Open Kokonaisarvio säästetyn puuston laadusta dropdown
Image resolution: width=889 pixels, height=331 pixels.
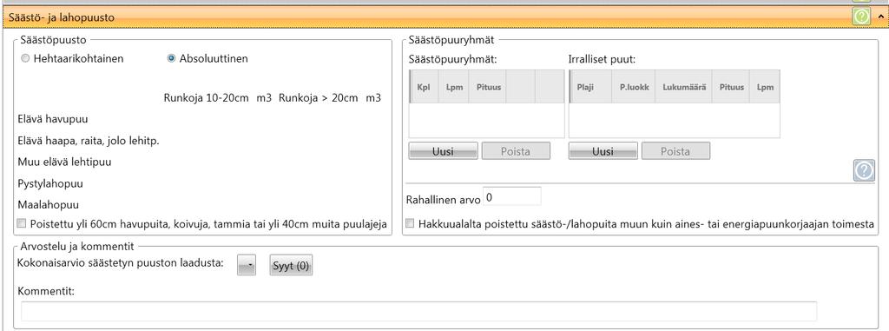coord(246,265)
